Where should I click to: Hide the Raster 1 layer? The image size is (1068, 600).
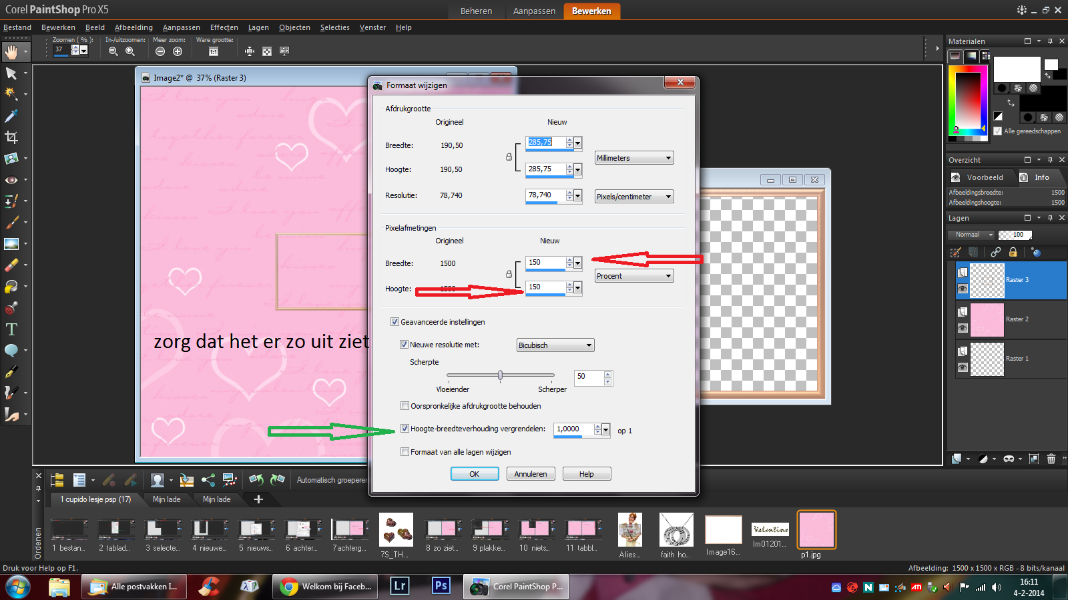click(963, 367)
